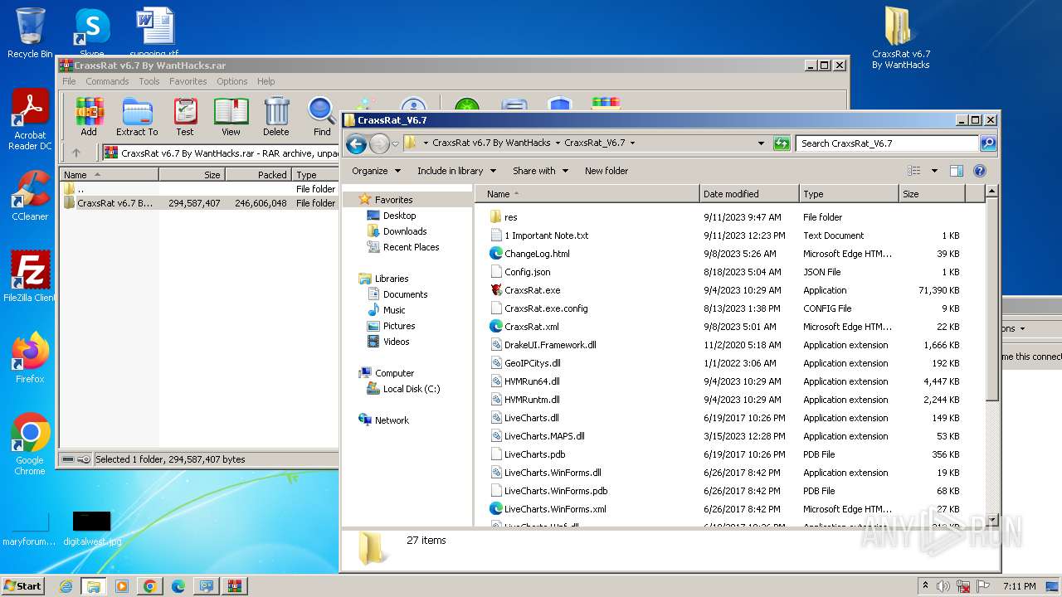Screen dimensions: 1062x597
Task: Sort by Date modified column header
Action: pos(749,194)
